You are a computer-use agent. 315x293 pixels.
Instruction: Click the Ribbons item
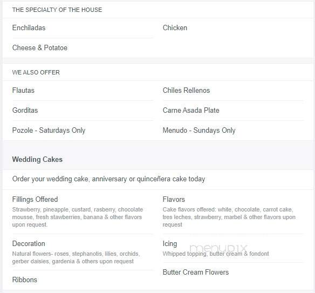point(25,280)
